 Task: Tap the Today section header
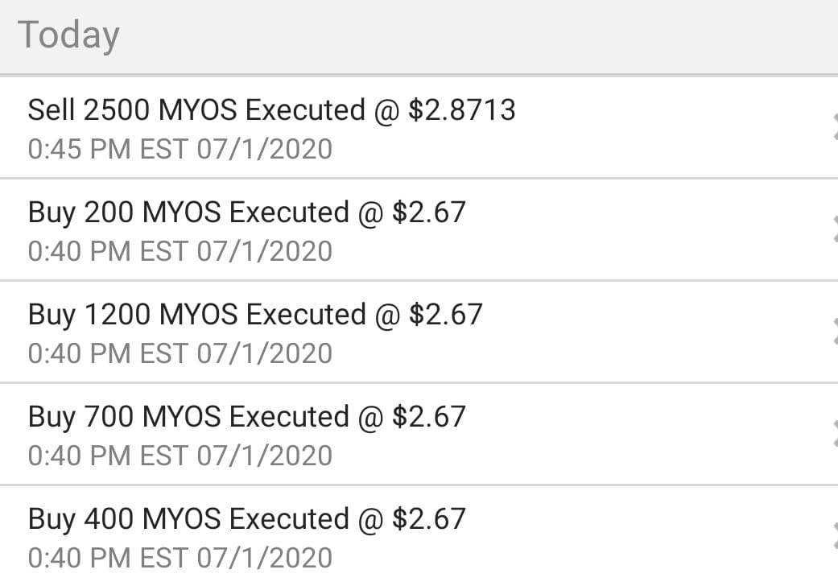(68, 35)
